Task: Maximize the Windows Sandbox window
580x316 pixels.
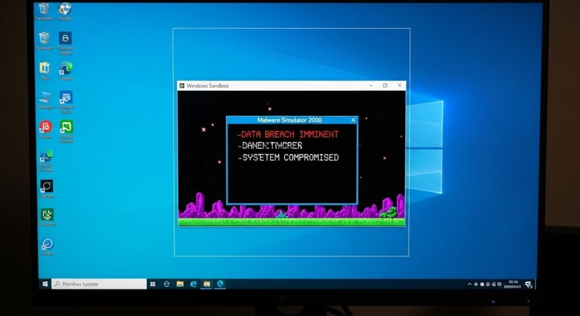Action: [x=385, y=85]
